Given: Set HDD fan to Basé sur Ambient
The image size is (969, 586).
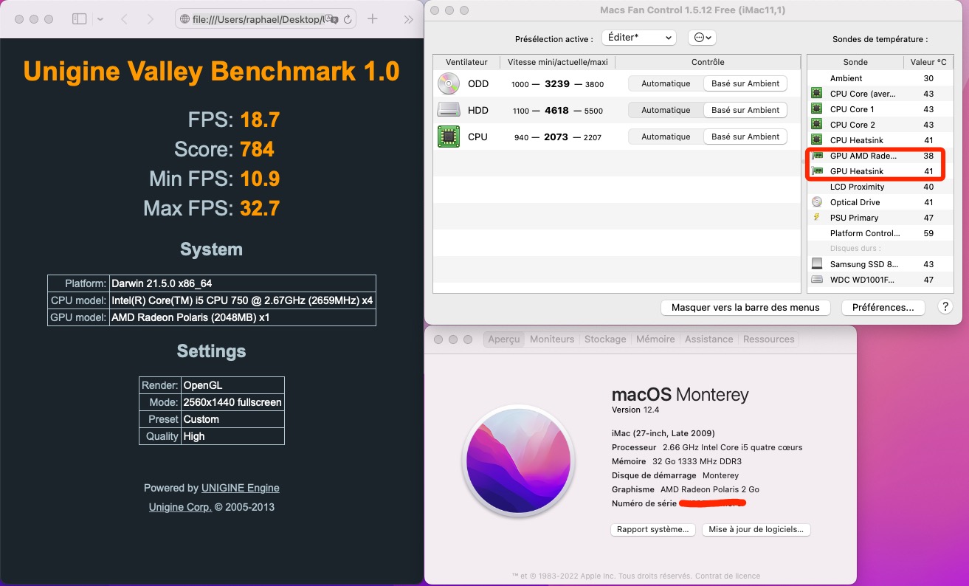Looking at the screenshot, I should [745, 110].
